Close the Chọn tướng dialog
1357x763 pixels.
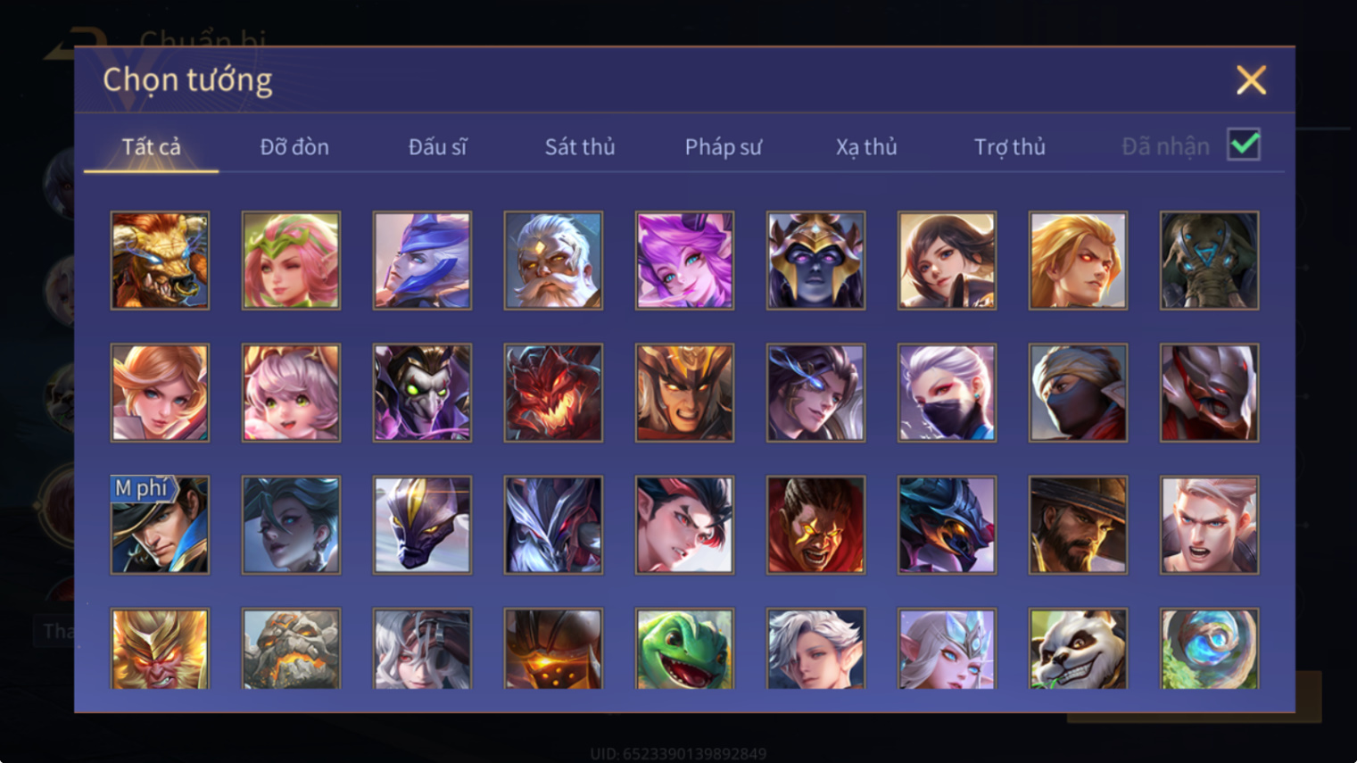[1251, 80]
